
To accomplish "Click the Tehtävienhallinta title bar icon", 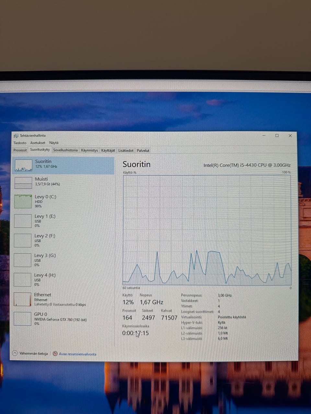I will 16,136.
